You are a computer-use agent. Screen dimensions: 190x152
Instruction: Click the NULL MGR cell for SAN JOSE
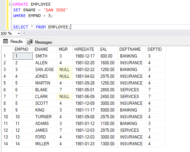[65, 70]
